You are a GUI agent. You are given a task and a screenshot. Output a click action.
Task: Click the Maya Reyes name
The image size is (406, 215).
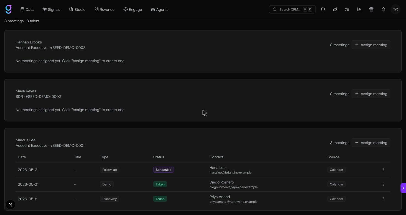point(26,91)
